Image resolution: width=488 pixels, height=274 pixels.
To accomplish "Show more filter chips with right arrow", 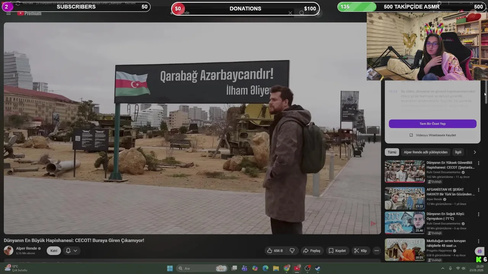I will pyautogui.click(x=475, y=152).
